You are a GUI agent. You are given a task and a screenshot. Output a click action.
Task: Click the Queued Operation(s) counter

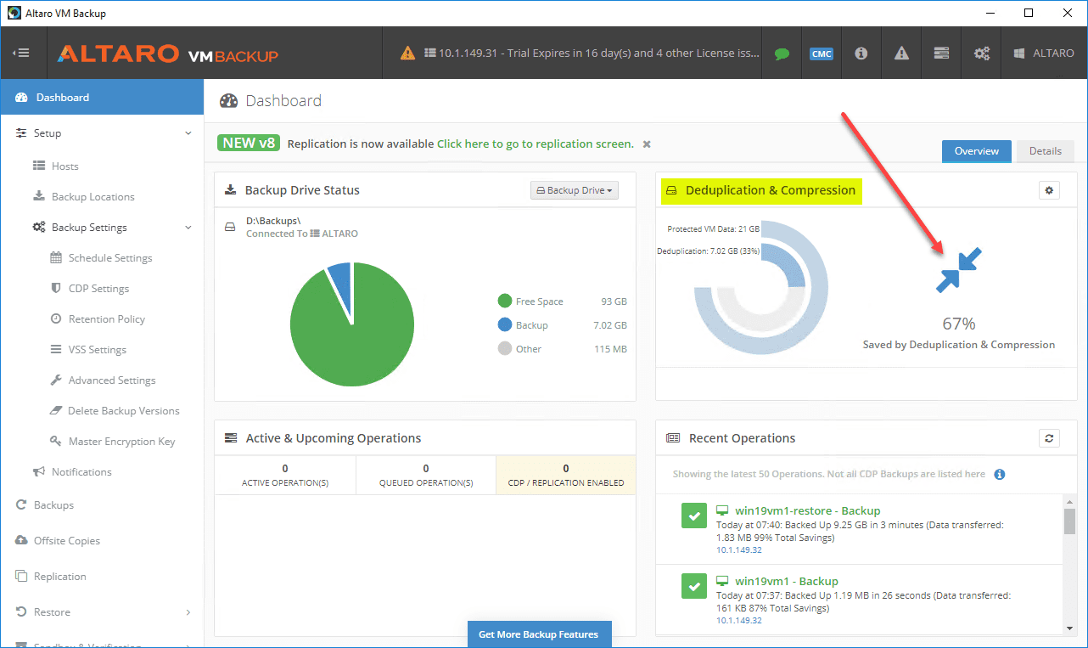(x=426, y=475)
